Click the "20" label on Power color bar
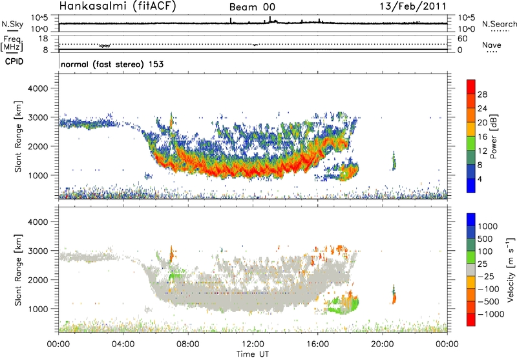 482,123
